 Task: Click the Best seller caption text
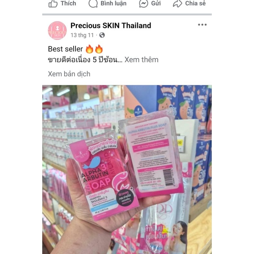tap(65, 49)
